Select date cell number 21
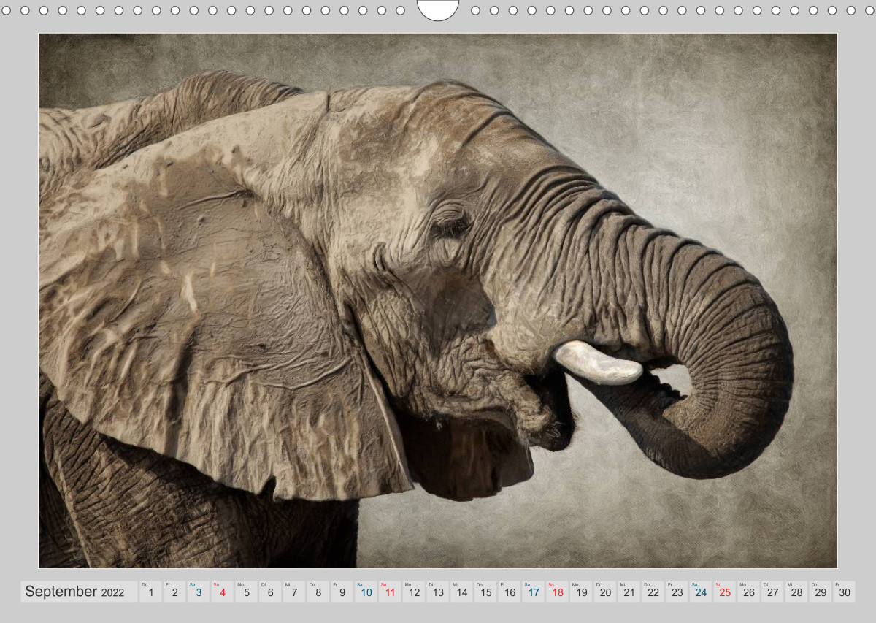This screenshot has height=623, width=876. pos(629,592)
